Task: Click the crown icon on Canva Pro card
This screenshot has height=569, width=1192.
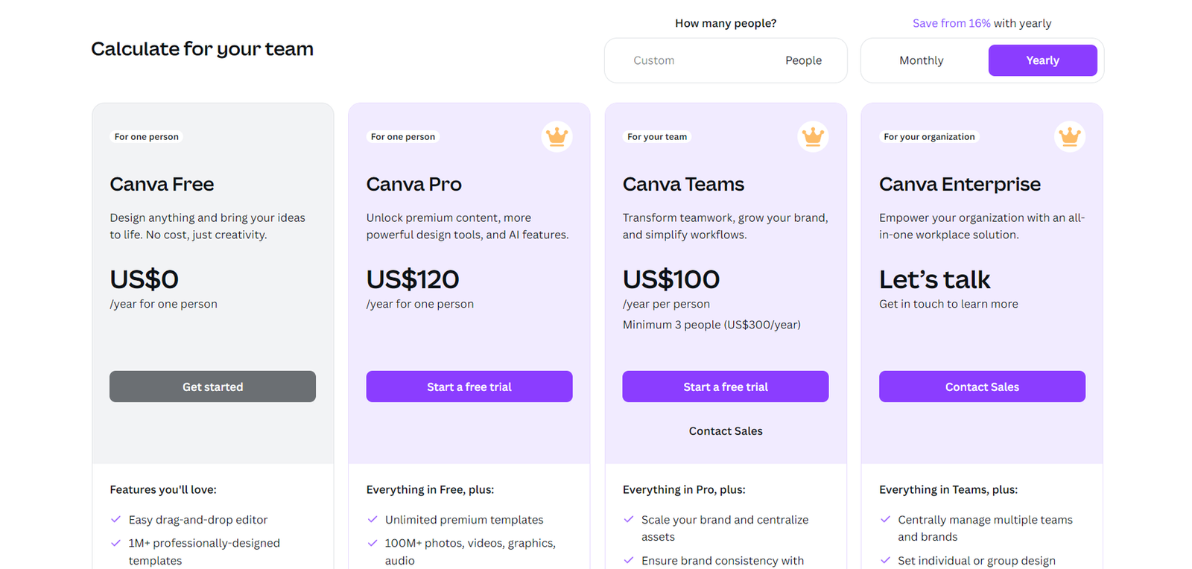Action: pyautogui.click(x=557, y=136)
